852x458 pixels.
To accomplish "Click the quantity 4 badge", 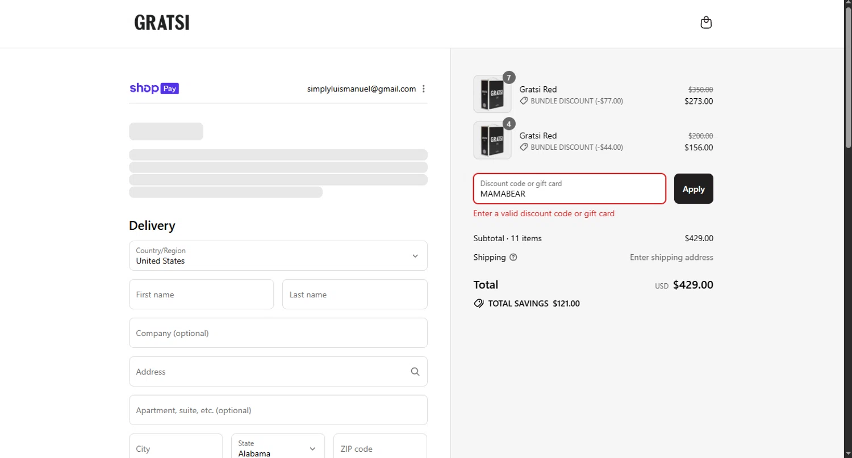I will tap(509, 124).
